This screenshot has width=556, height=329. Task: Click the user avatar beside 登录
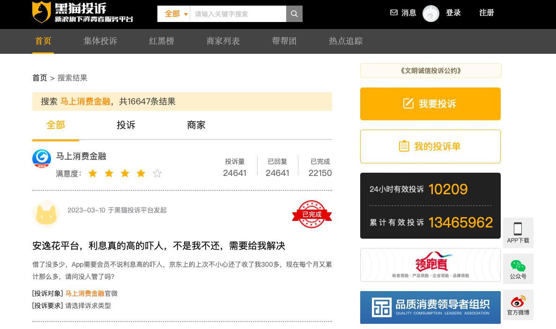[430, 13]
